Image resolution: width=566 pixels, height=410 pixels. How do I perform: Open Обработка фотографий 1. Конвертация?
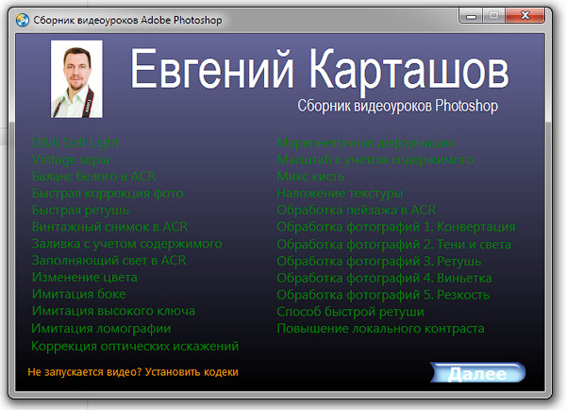[x=395, y=228]
